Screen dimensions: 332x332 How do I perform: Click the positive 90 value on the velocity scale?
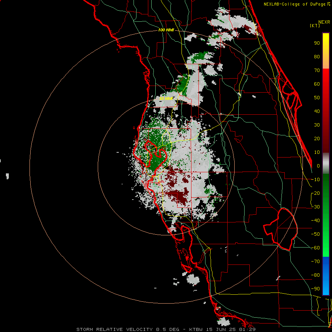click(x=317, y=43)
